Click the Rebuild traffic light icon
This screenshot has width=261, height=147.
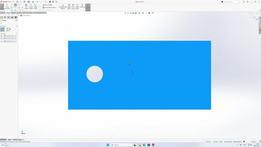point(50,2)
